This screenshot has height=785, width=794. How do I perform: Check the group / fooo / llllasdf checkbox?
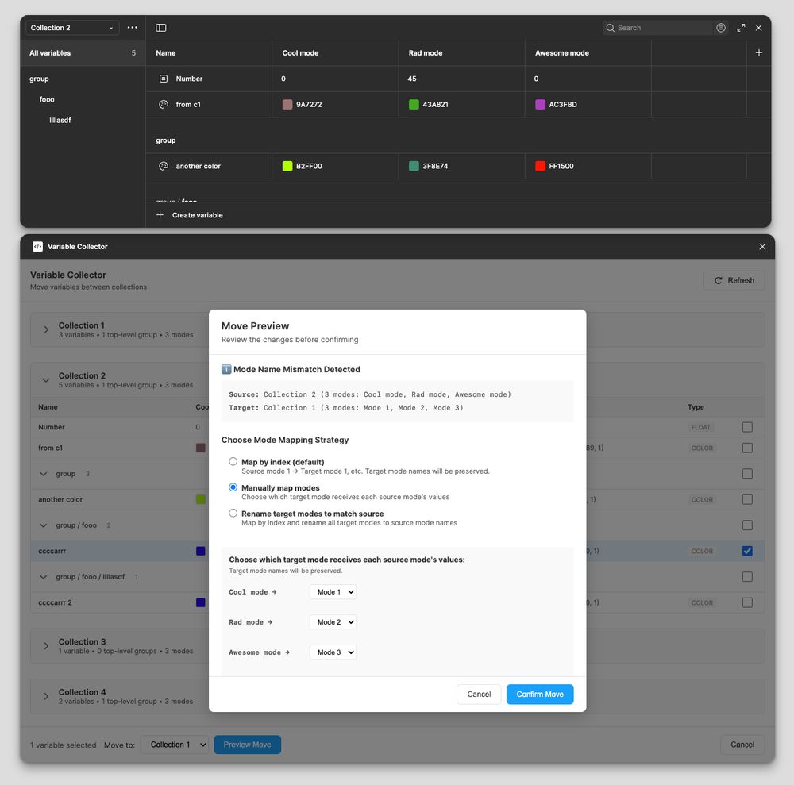click(747, 577)
